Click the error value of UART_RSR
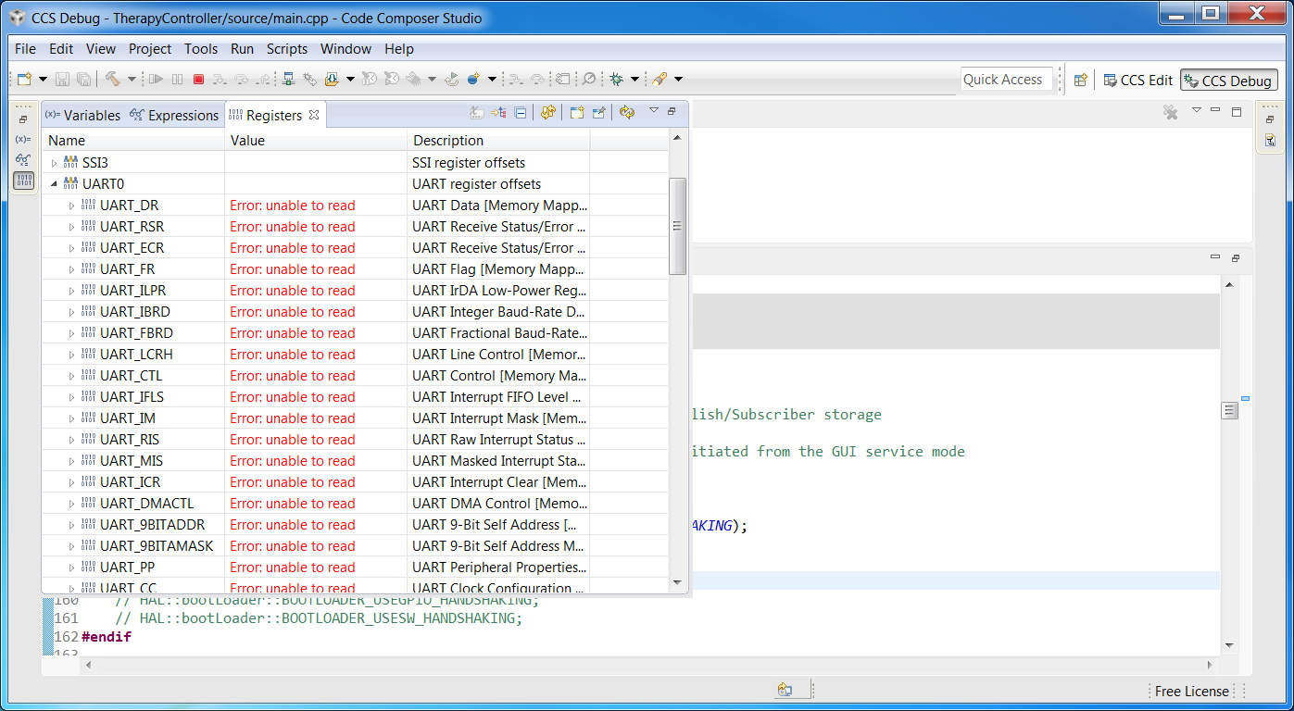Screen dimensions: 1294x711 [293, 227]
